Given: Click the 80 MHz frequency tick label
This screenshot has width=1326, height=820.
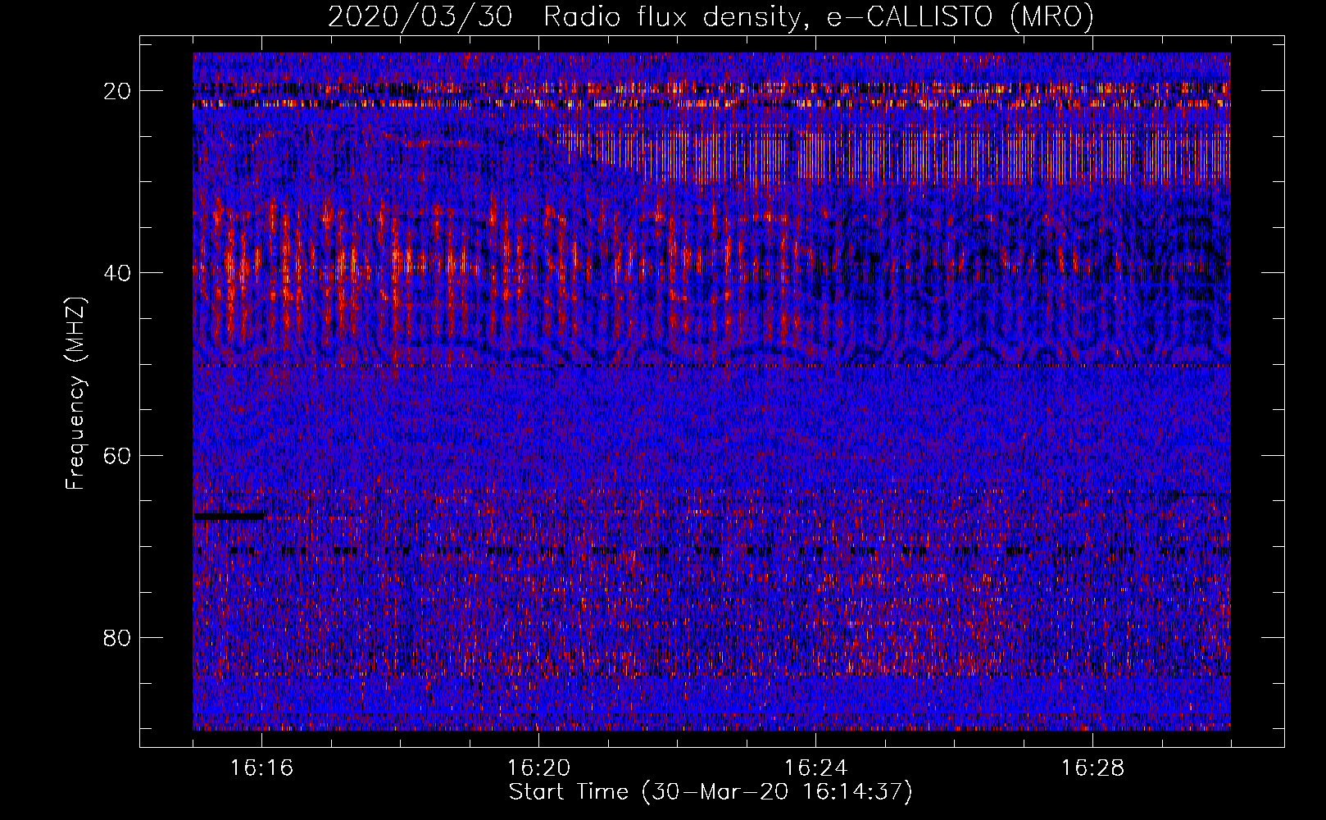Looking at the screenshot, I should point(118,637).
